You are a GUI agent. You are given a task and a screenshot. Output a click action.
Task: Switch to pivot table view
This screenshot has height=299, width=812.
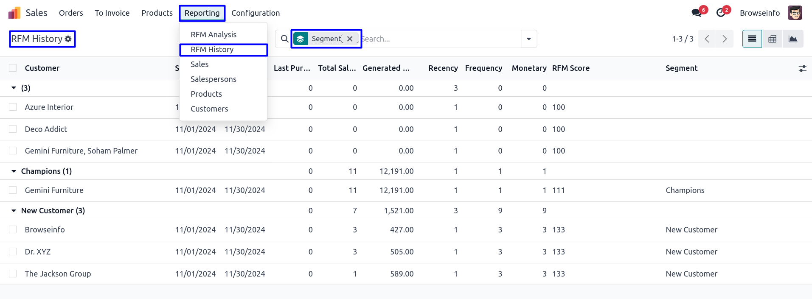point(772,39)
